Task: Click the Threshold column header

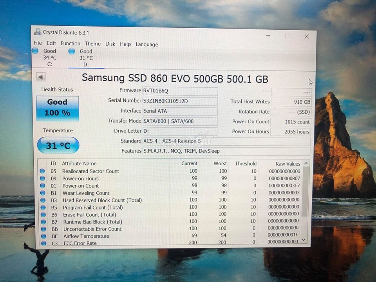Action: point(246,164)
